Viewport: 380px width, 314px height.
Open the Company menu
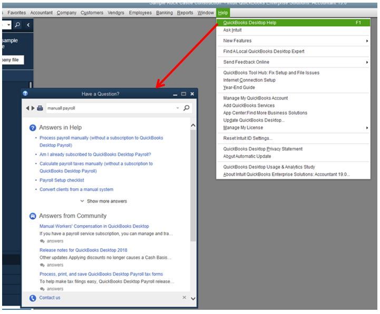coord(66,13)
